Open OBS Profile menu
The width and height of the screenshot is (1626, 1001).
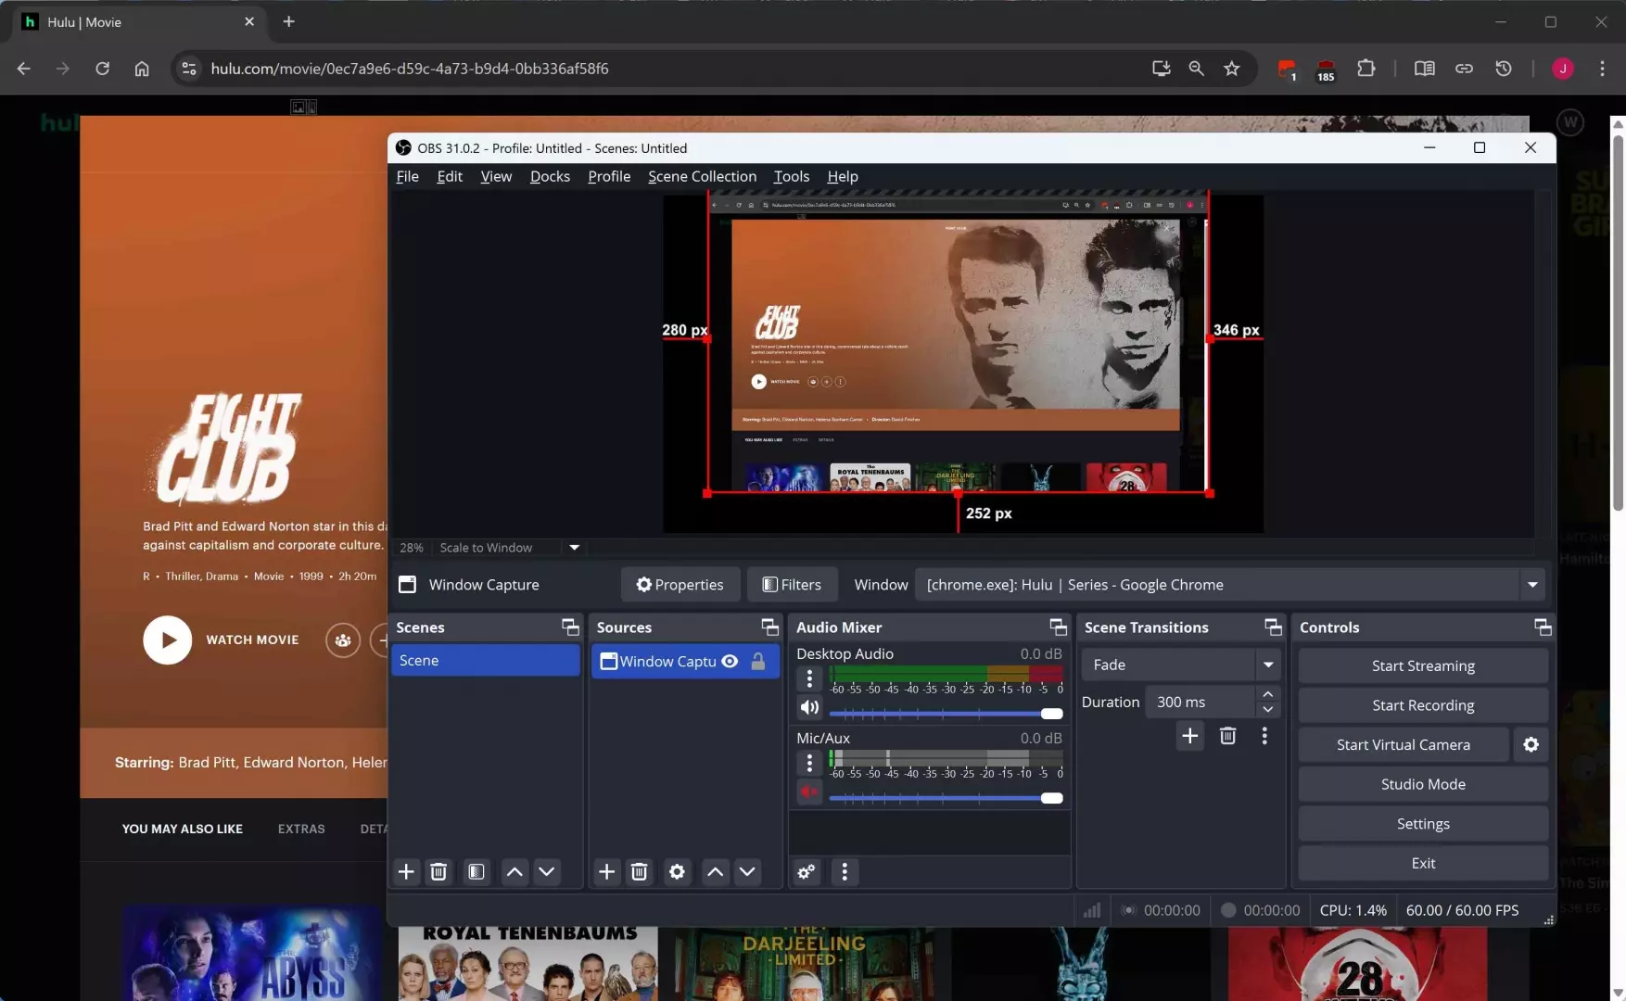pyautogui.click(x=609, y=176)
